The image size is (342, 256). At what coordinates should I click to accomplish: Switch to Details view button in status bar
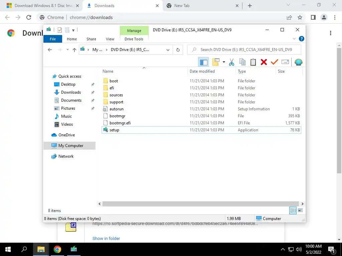(x=293, y=211)
